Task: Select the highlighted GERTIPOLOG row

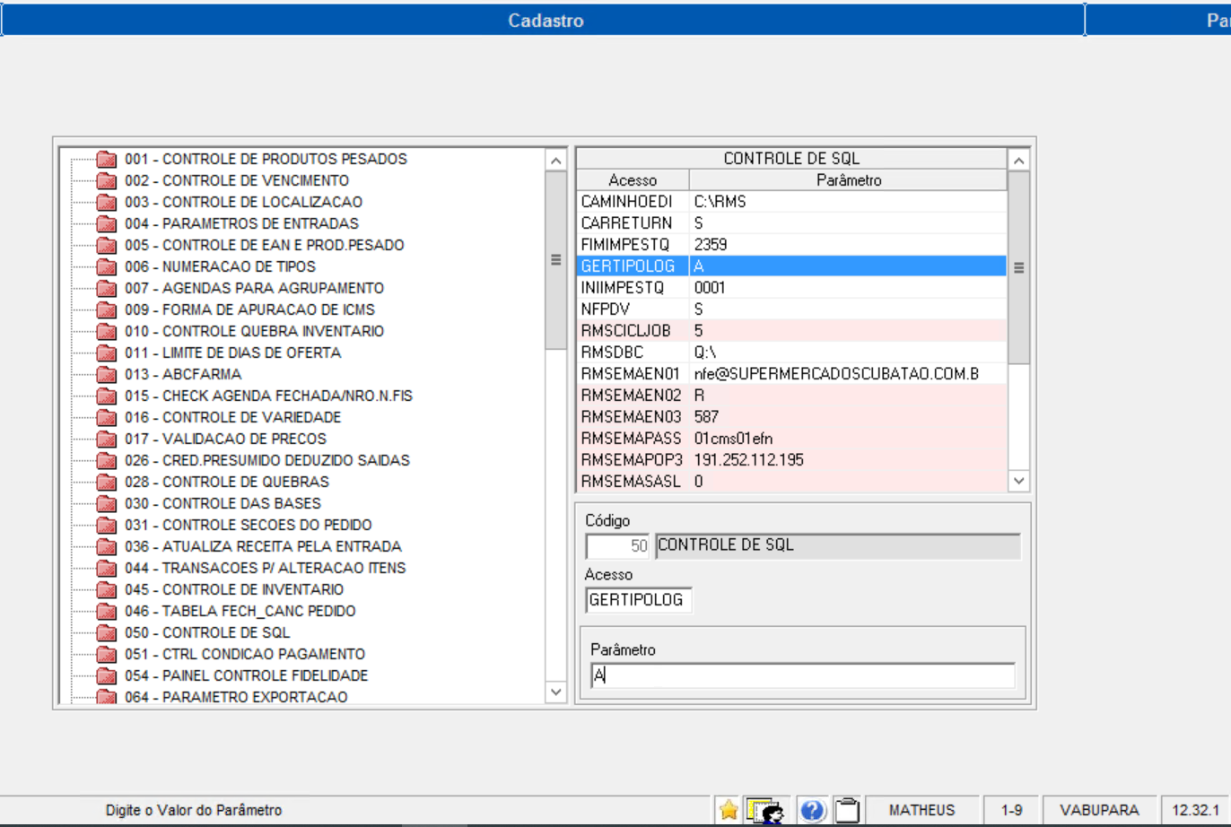Action: (x=791, y=266)
